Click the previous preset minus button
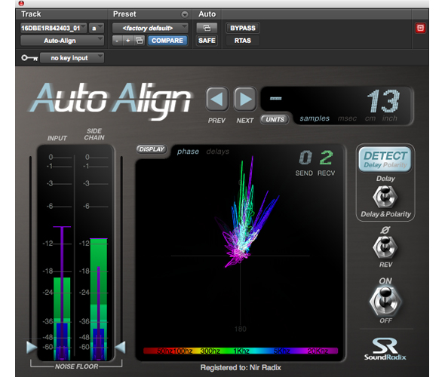445x377 pixels. [117, 41]
